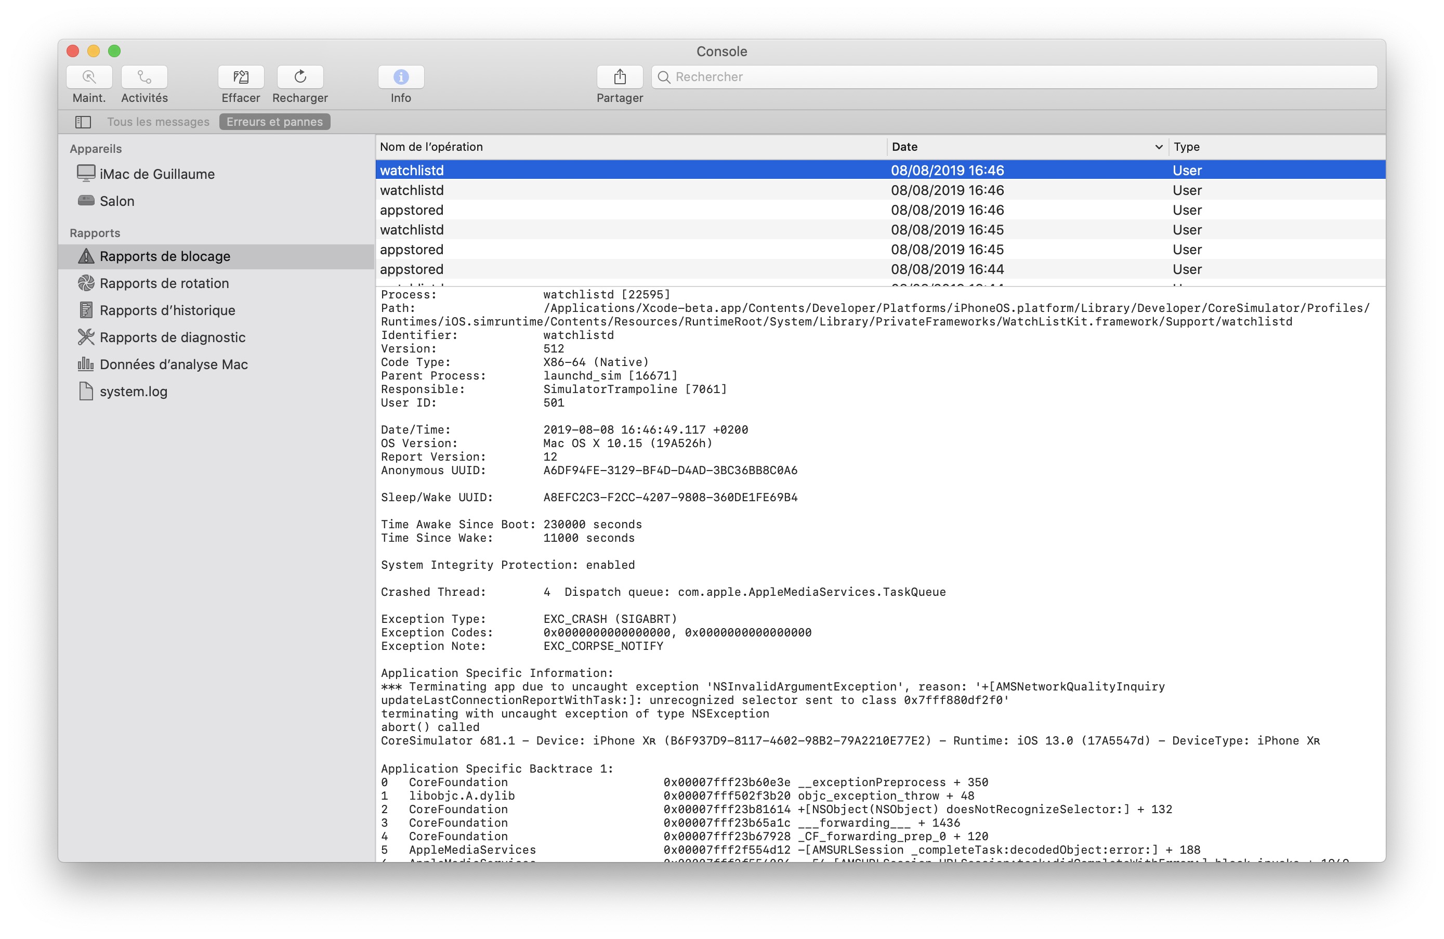Open system.log in sidebar
Viewport: 1444px width, 939px height.
tap(216, 392)
